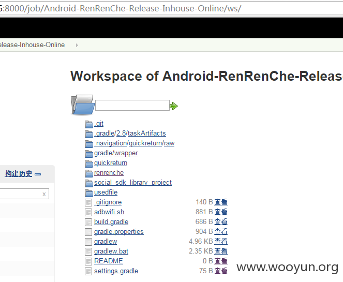This screenshot has width=343, height=282.
Task: View contents of gradlew via 查看
Action: point(221,241)
